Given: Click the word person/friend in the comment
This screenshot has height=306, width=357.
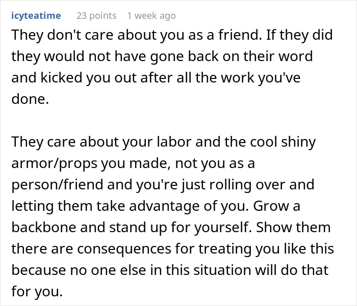Looking at the screenshot, I should pos(57,185).
